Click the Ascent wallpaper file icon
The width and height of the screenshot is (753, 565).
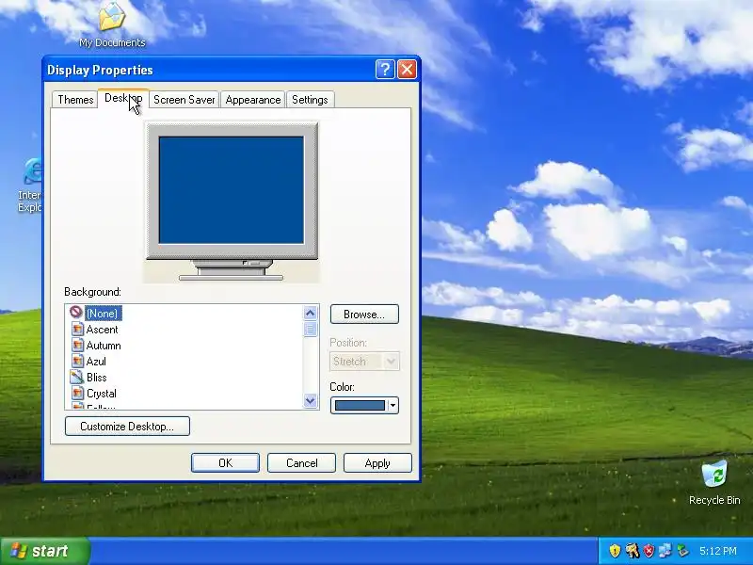click(x=77, y=329)
